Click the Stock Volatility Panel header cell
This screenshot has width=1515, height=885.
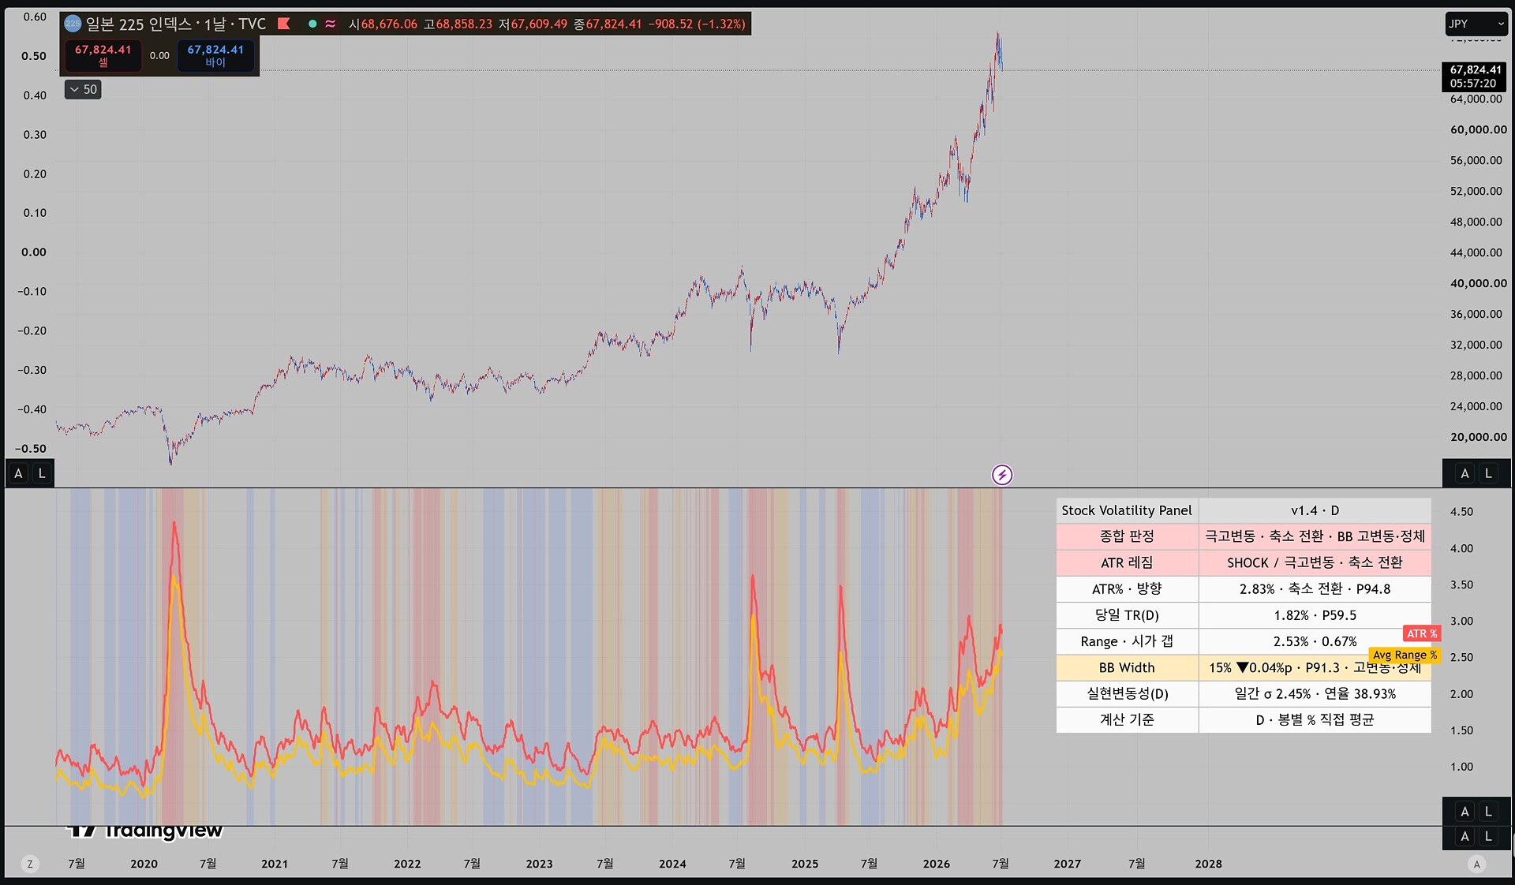(x=1127, y=510)
